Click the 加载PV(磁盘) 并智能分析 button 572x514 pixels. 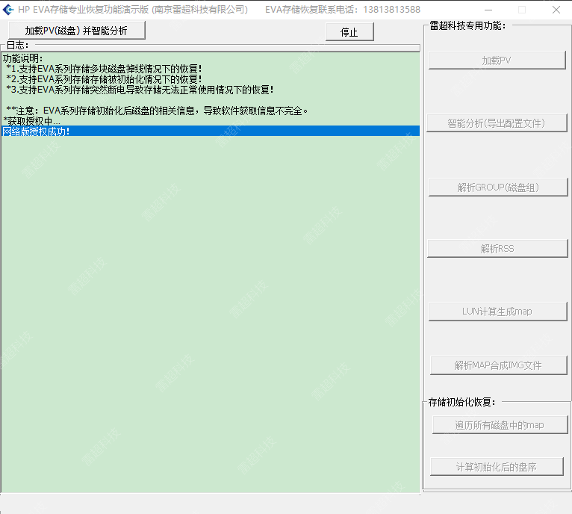click(x=77, y=31)
